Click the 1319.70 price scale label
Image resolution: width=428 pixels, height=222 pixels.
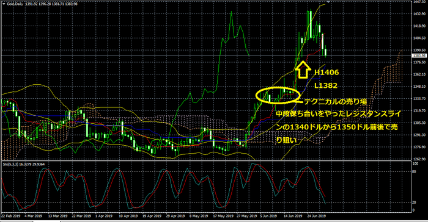[419, 110]
